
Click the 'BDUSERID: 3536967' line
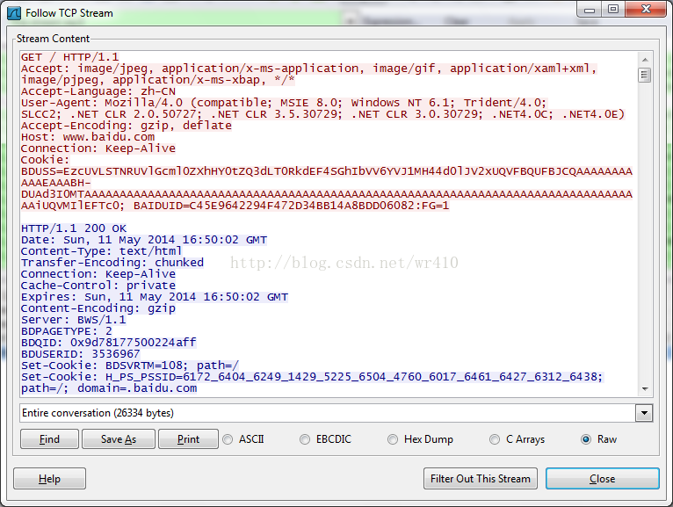click(81, 354)
